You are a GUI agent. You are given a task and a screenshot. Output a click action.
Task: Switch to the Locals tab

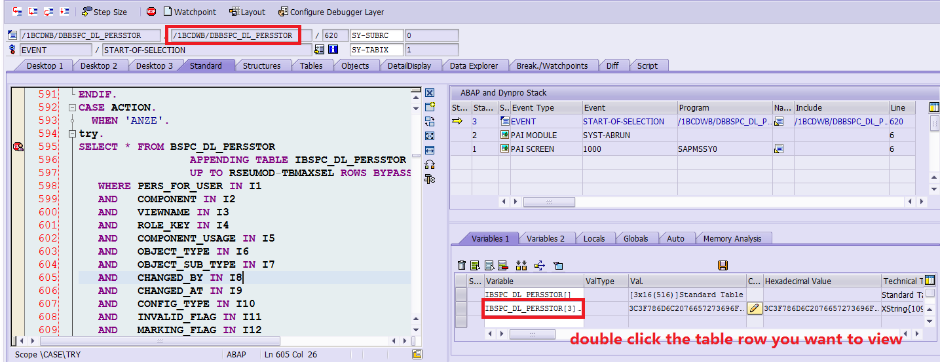594,238
